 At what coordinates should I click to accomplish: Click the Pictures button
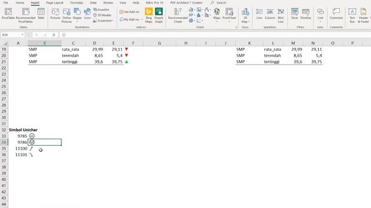click(55, 13)
